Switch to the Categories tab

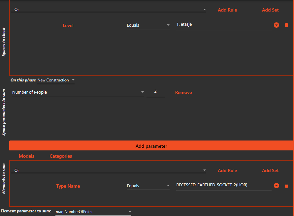click(x=61, y=156)
